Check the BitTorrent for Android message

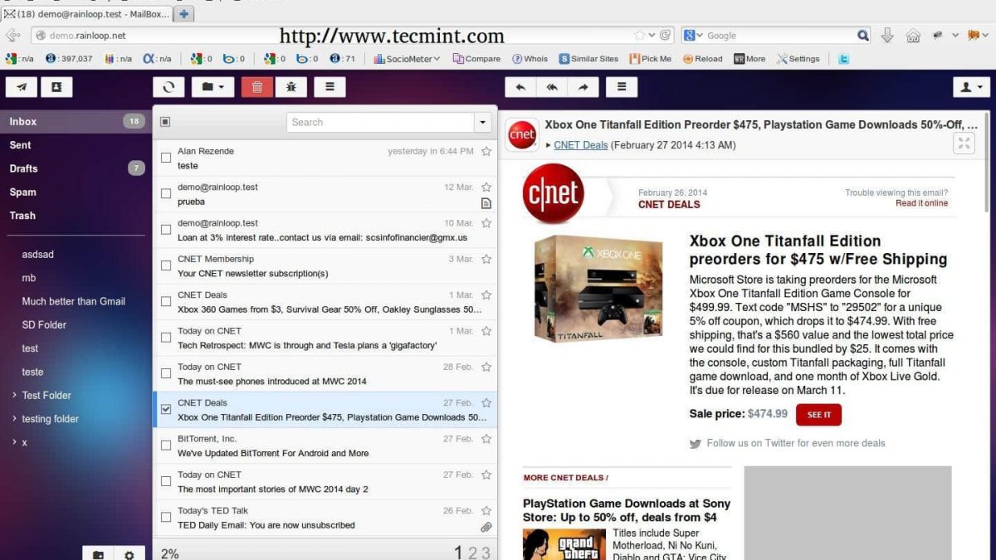pos(166,446)
